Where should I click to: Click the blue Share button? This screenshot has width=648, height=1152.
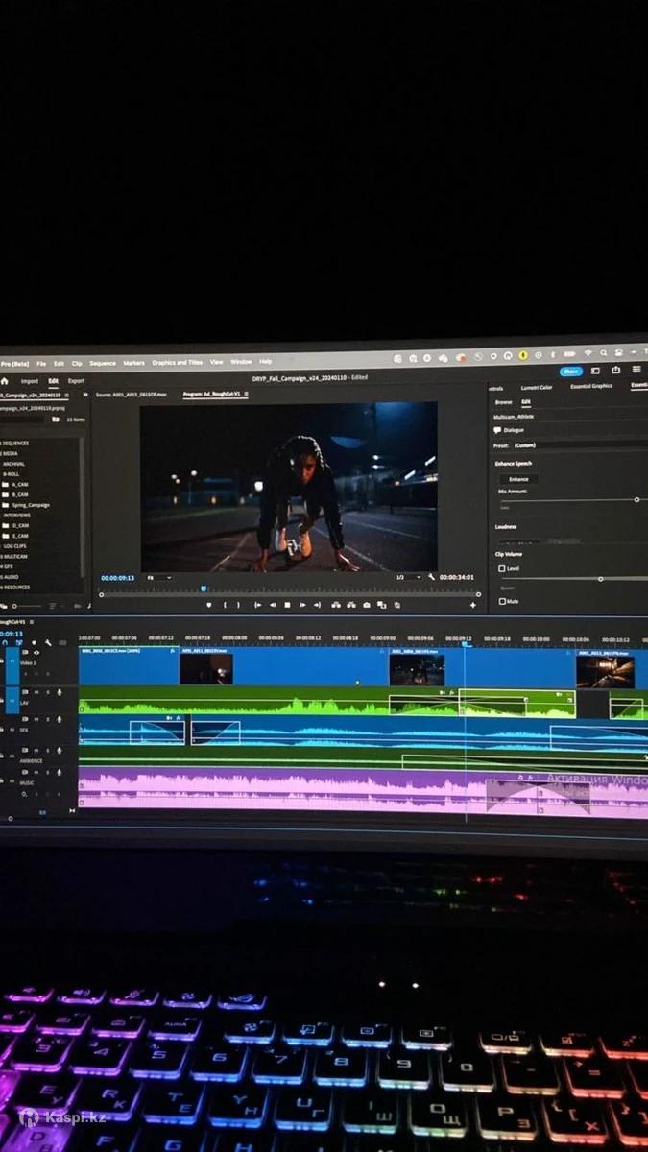coord(571,372)
